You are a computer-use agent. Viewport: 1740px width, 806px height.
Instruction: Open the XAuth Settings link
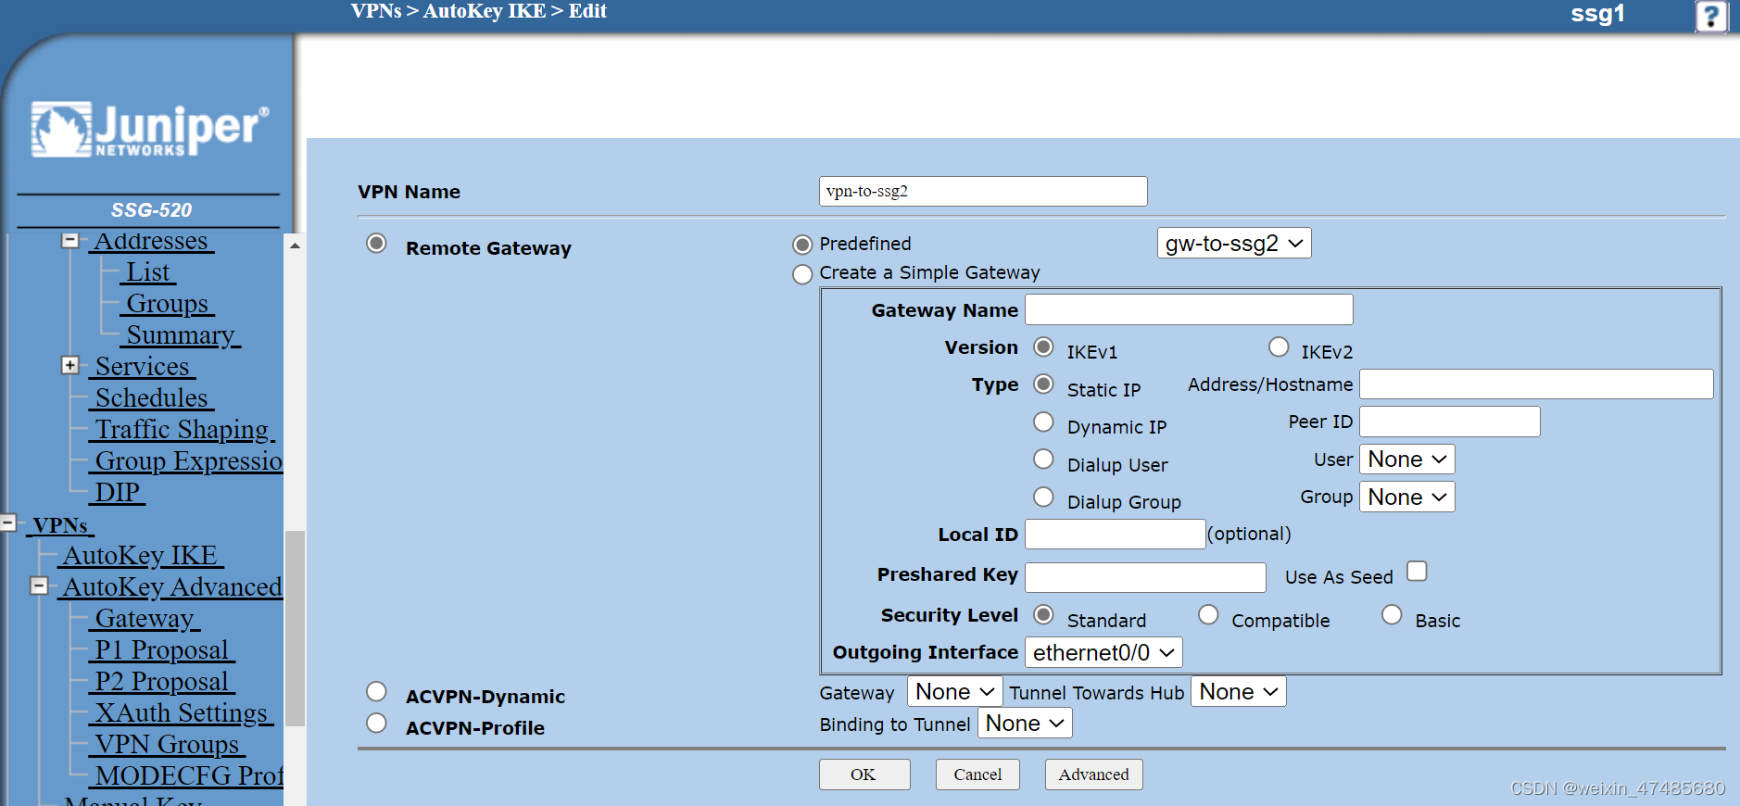(x=182, y=713)
